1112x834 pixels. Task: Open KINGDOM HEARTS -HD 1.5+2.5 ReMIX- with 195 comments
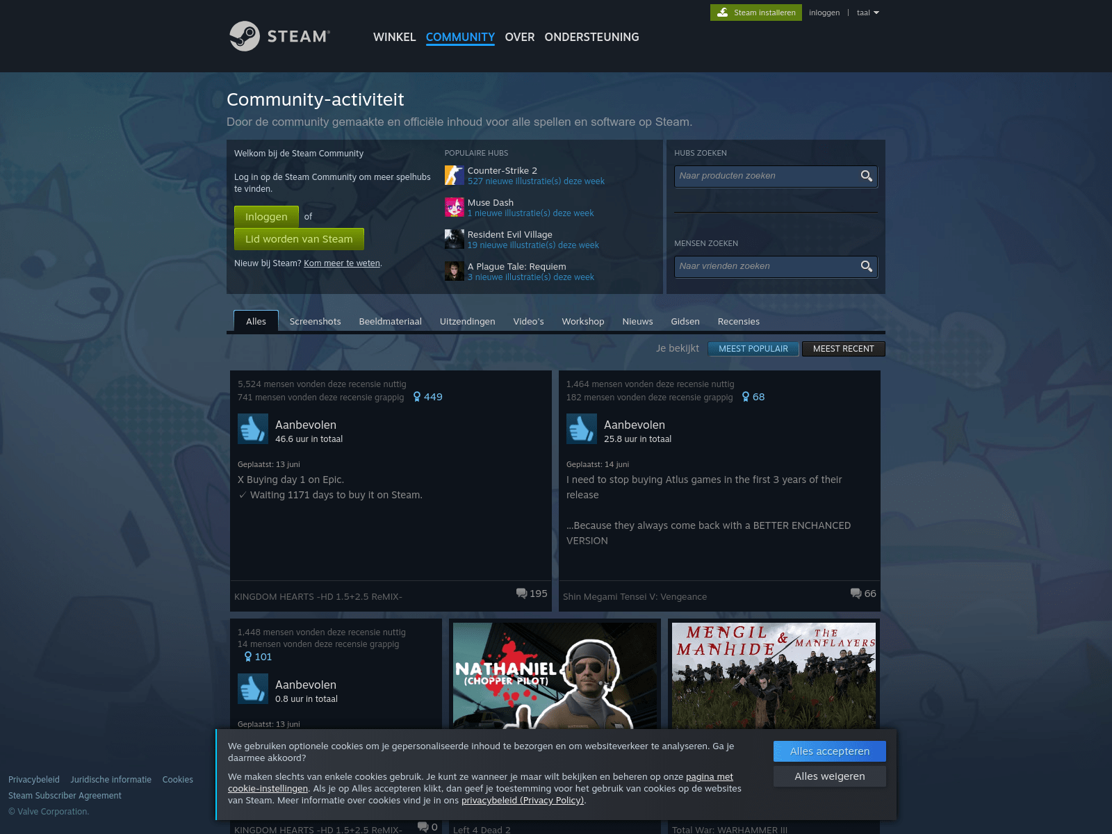tap(318, 597)
